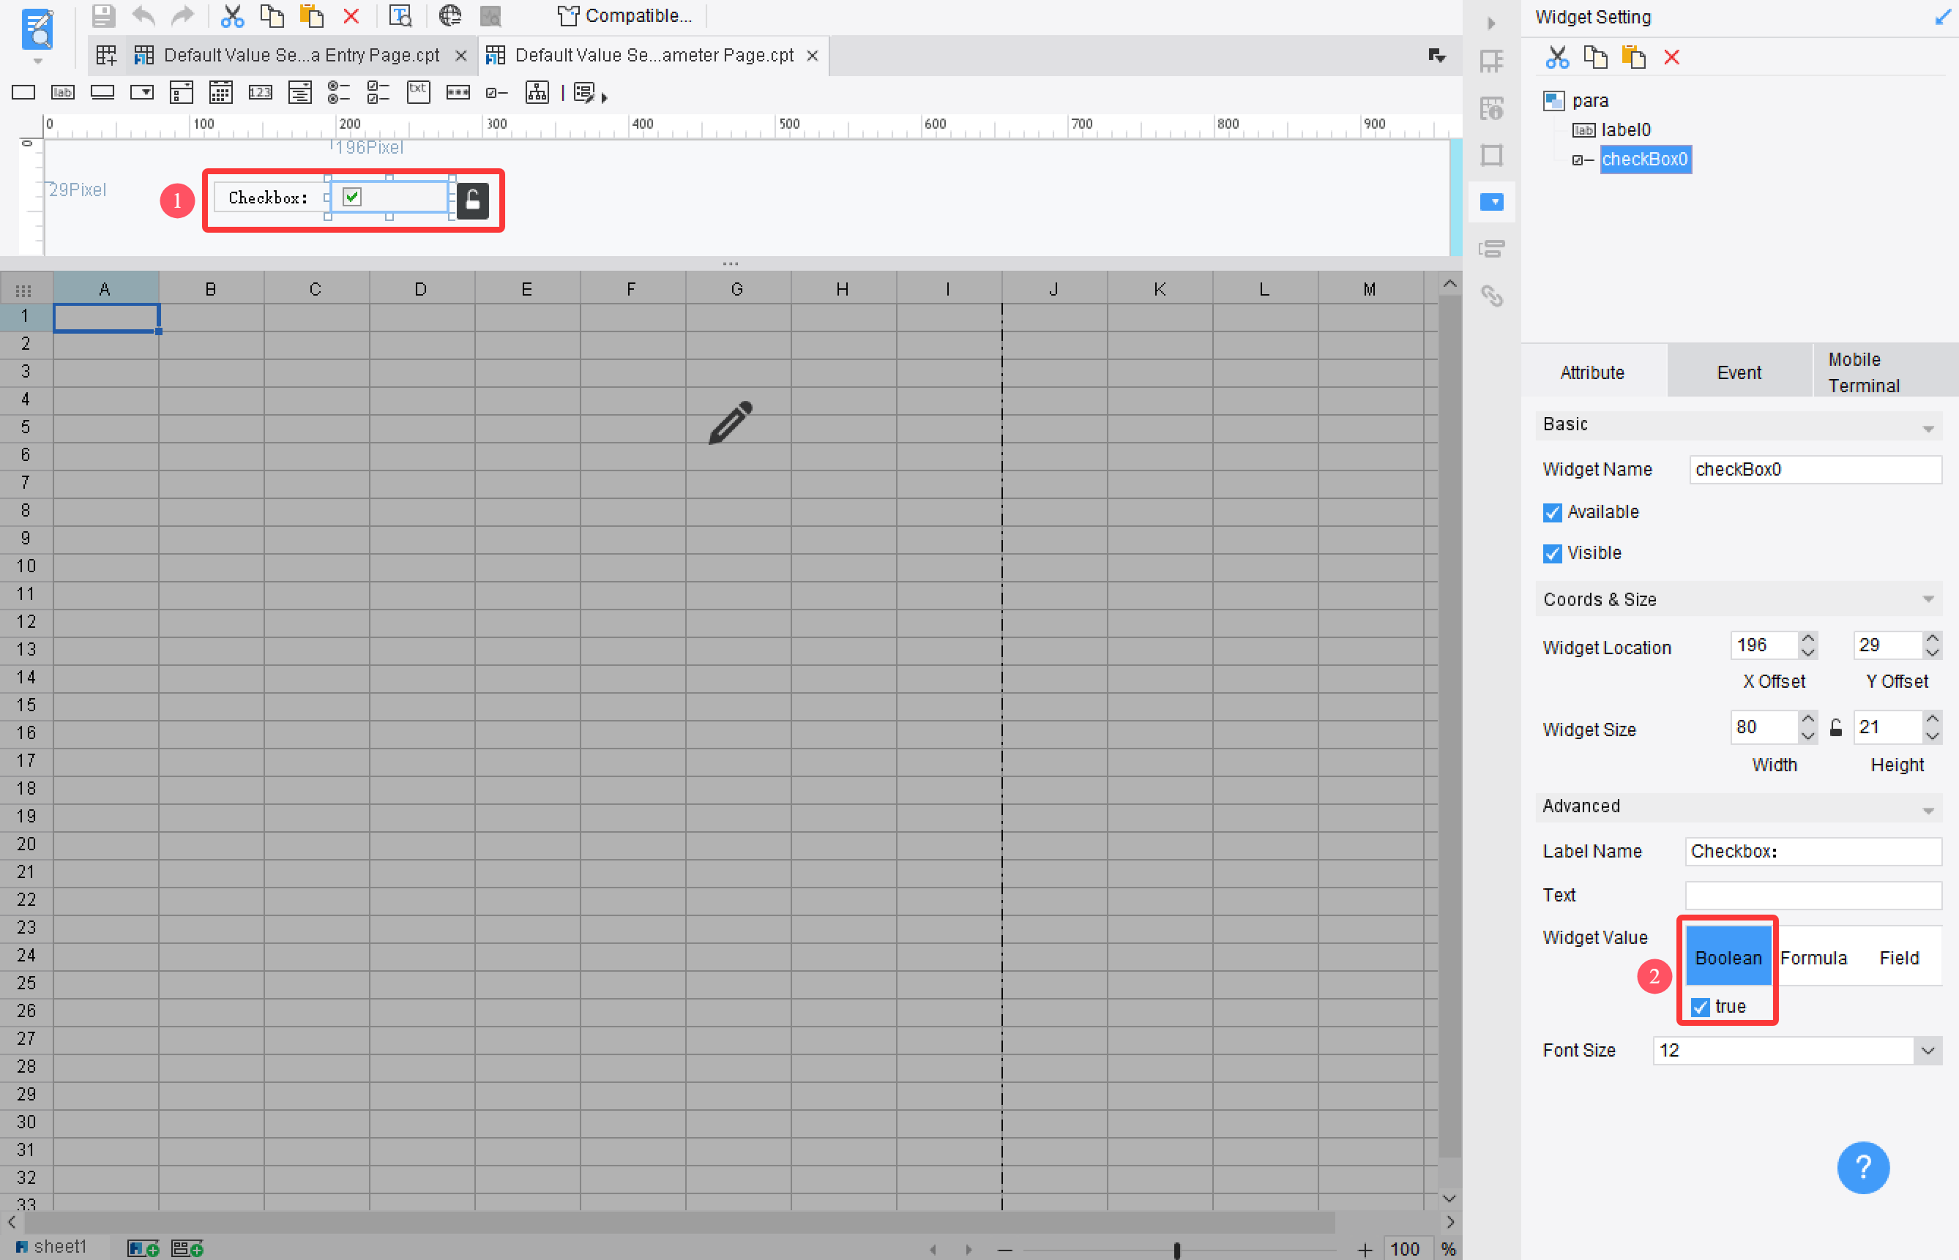Click the Web Report Preview globe icon

click(x=449, y=15)
